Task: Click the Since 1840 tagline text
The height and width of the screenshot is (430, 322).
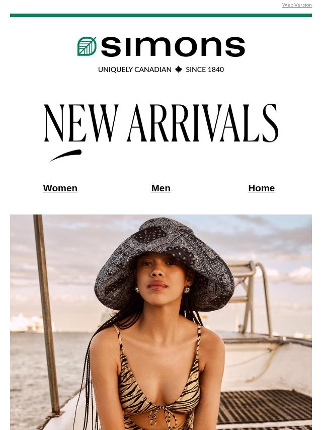Action: (205, 69)
